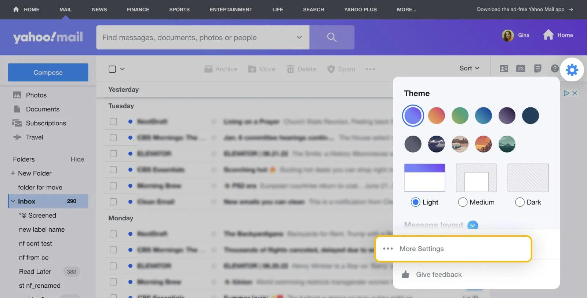Select the orange theme color swatch

[x=437, y=116]
